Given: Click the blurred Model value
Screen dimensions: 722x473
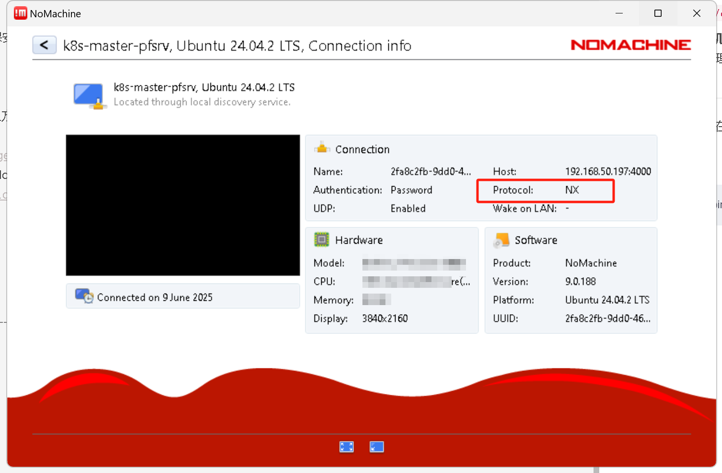Looking at the screenshot, I should pyautogui.click(x=414, y=263).
